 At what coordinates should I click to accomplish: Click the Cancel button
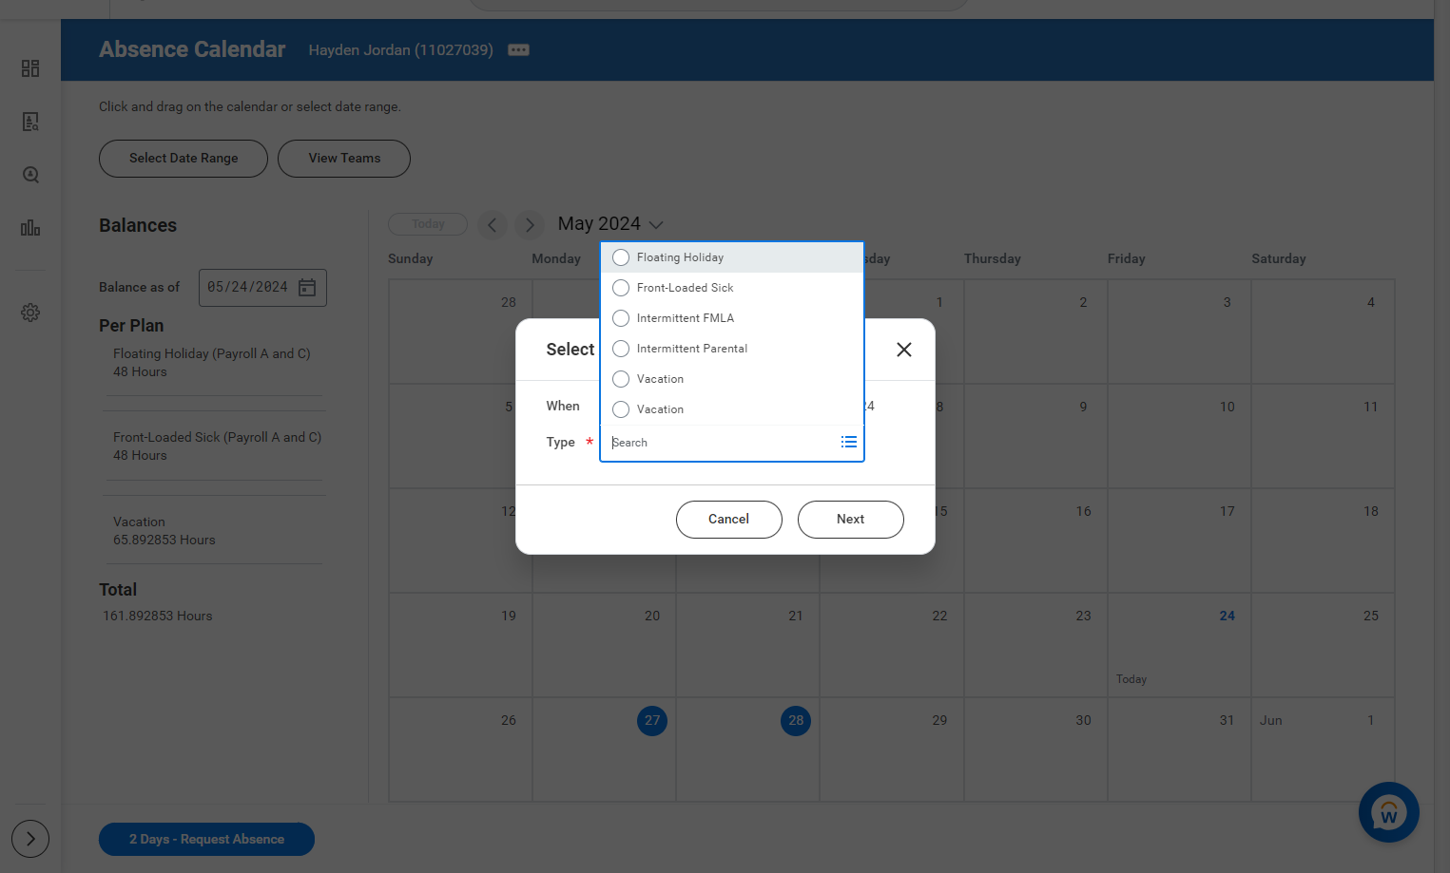[729, 520]
